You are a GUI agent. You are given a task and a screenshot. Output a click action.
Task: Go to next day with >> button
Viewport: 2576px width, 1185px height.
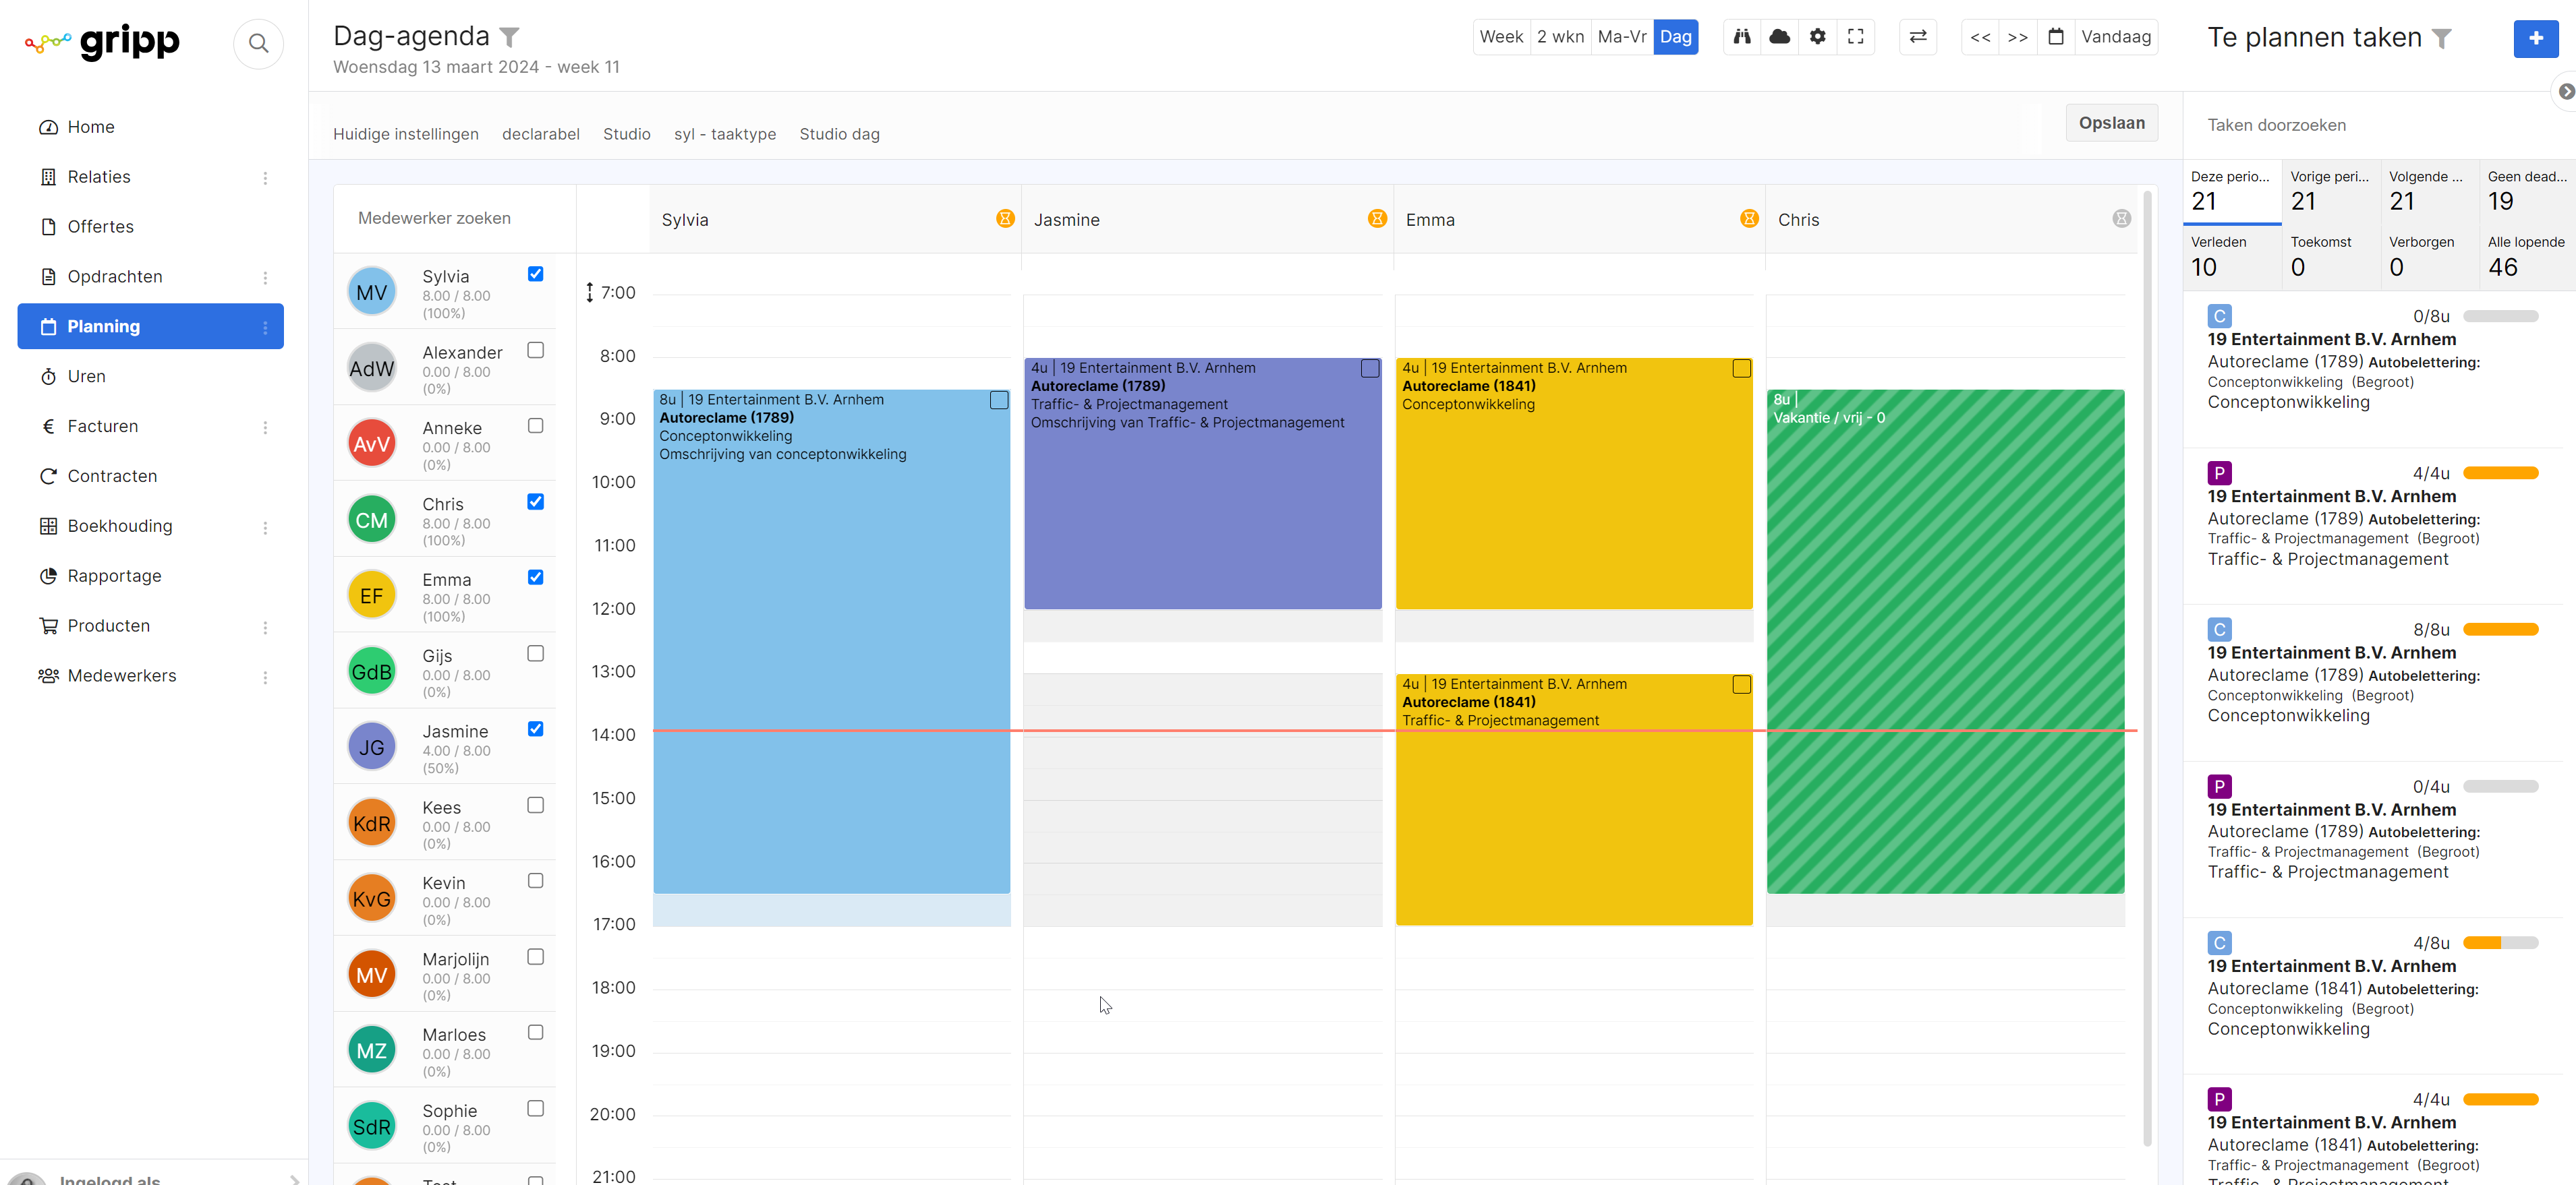coord(2018,37)
